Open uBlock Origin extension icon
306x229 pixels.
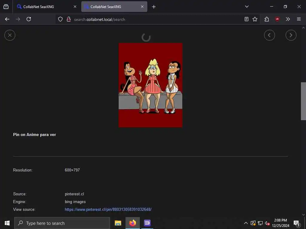tap(277, 19)
